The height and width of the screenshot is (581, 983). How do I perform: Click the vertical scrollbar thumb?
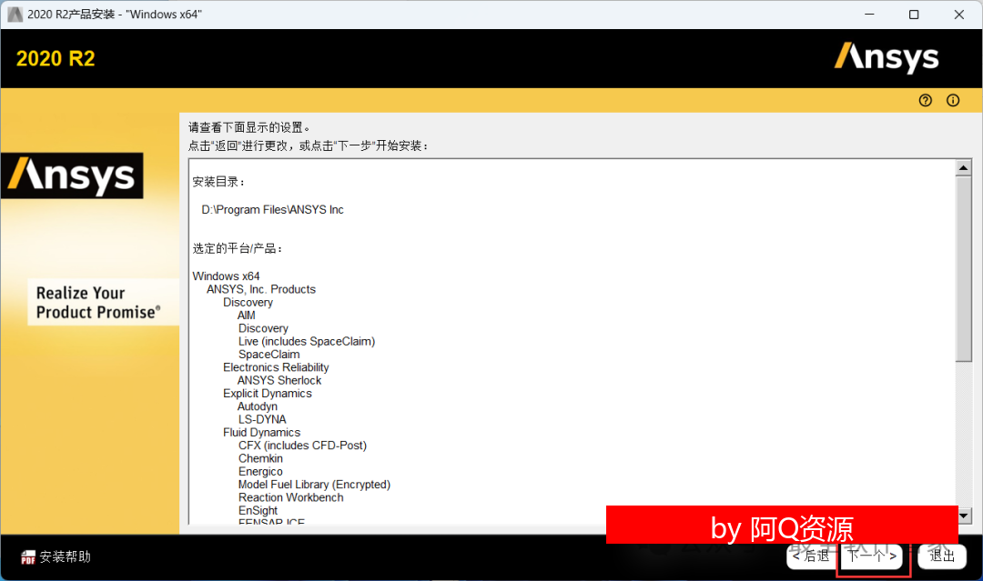pos(965,268)
